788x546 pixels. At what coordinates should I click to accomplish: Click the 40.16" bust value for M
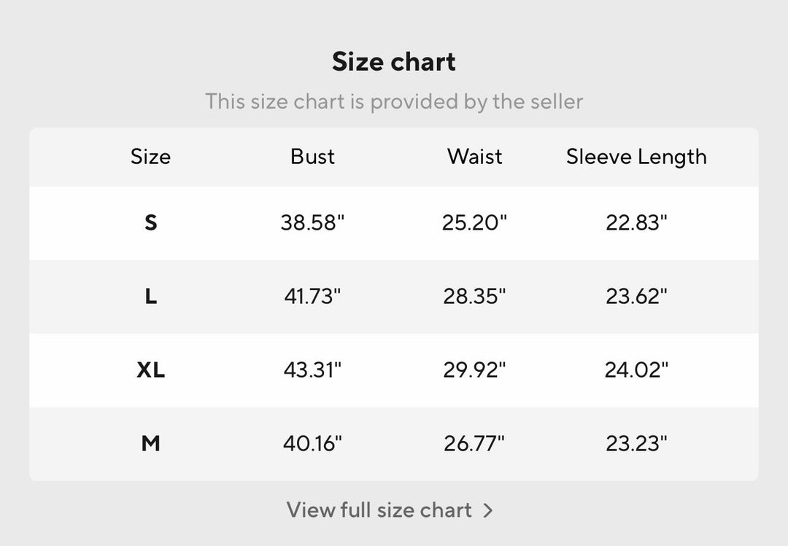coord(312,443)
